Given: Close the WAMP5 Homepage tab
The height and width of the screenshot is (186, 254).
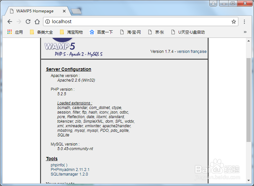Looking at the screenshot, I should coord(64,11).
